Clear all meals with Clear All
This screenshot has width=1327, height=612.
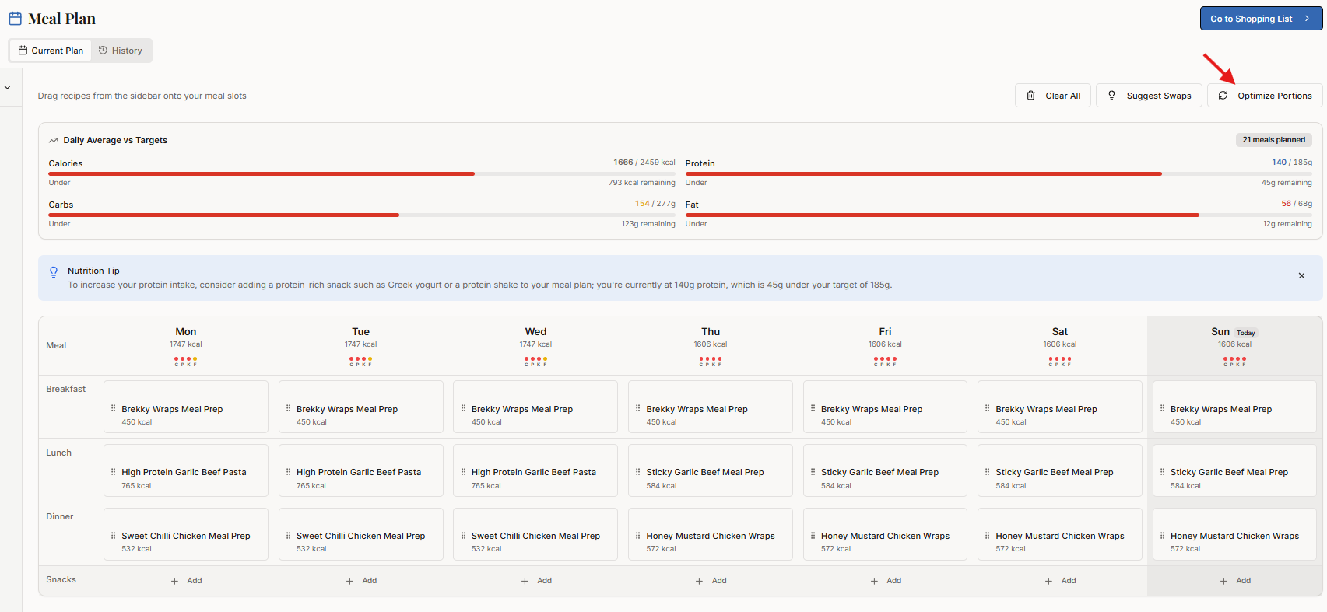pyautogui.click(x=1053, y=96)
